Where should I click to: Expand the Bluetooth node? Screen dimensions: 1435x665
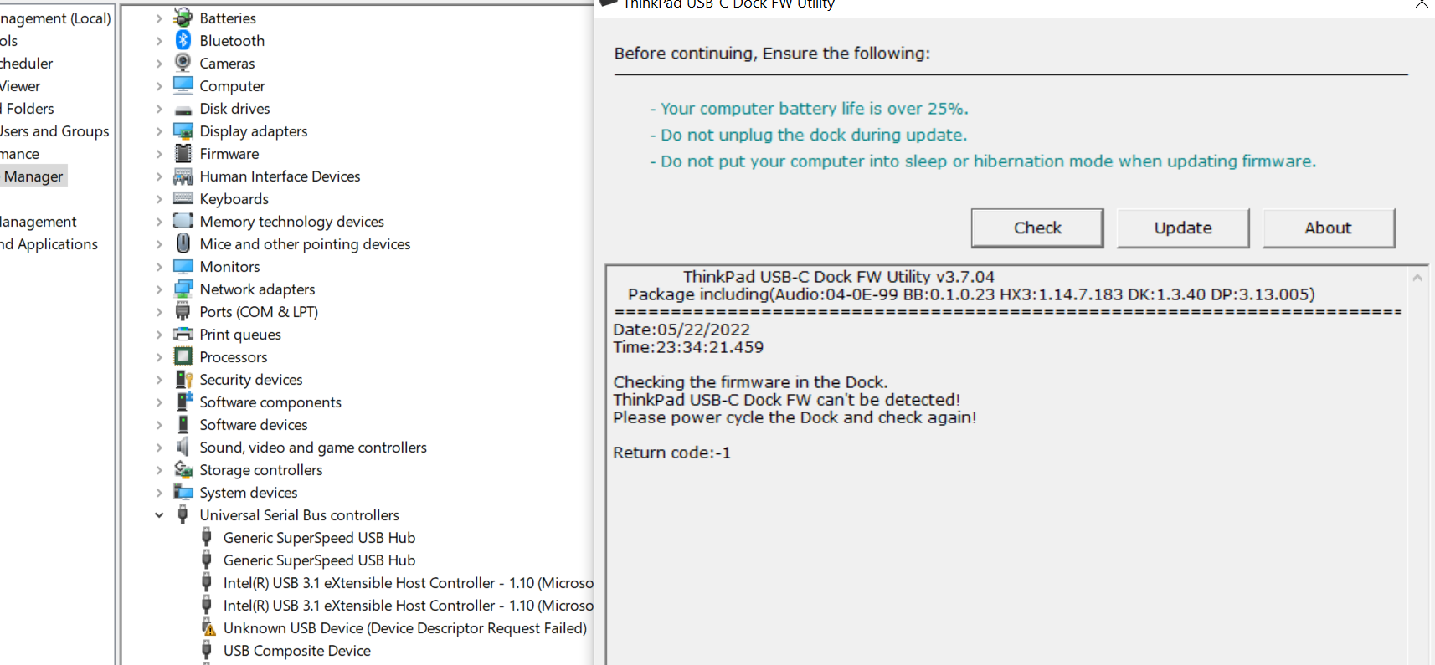[x=159, y=40]
